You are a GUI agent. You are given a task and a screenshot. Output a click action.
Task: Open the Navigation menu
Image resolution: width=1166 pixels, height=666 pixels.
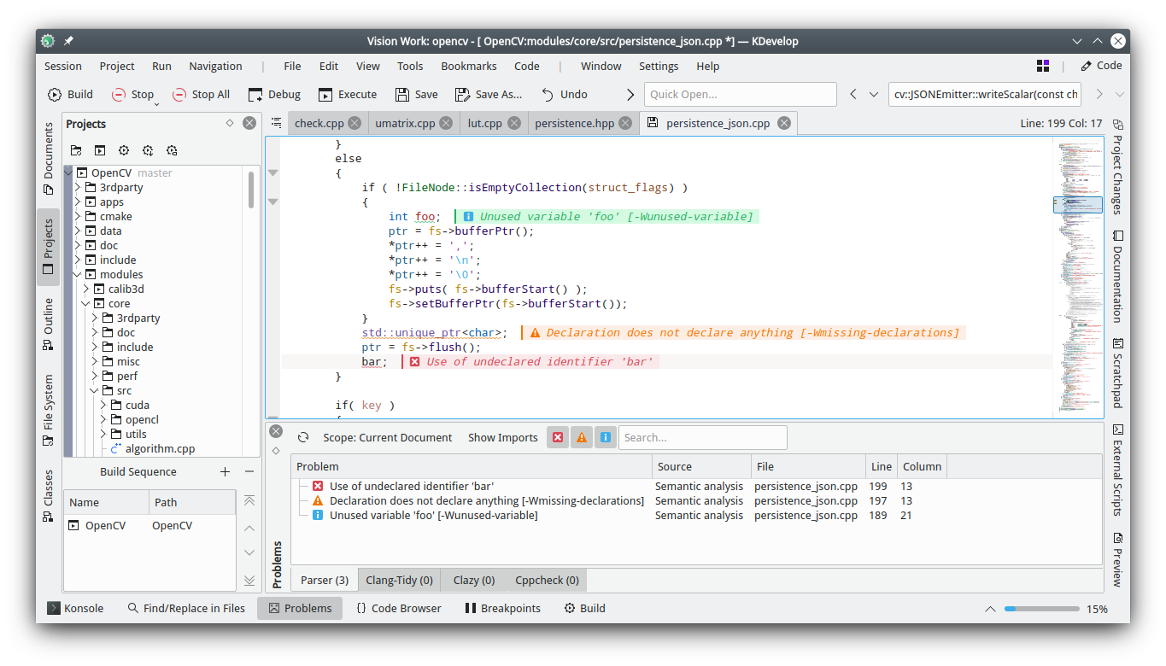pos(215,66)
